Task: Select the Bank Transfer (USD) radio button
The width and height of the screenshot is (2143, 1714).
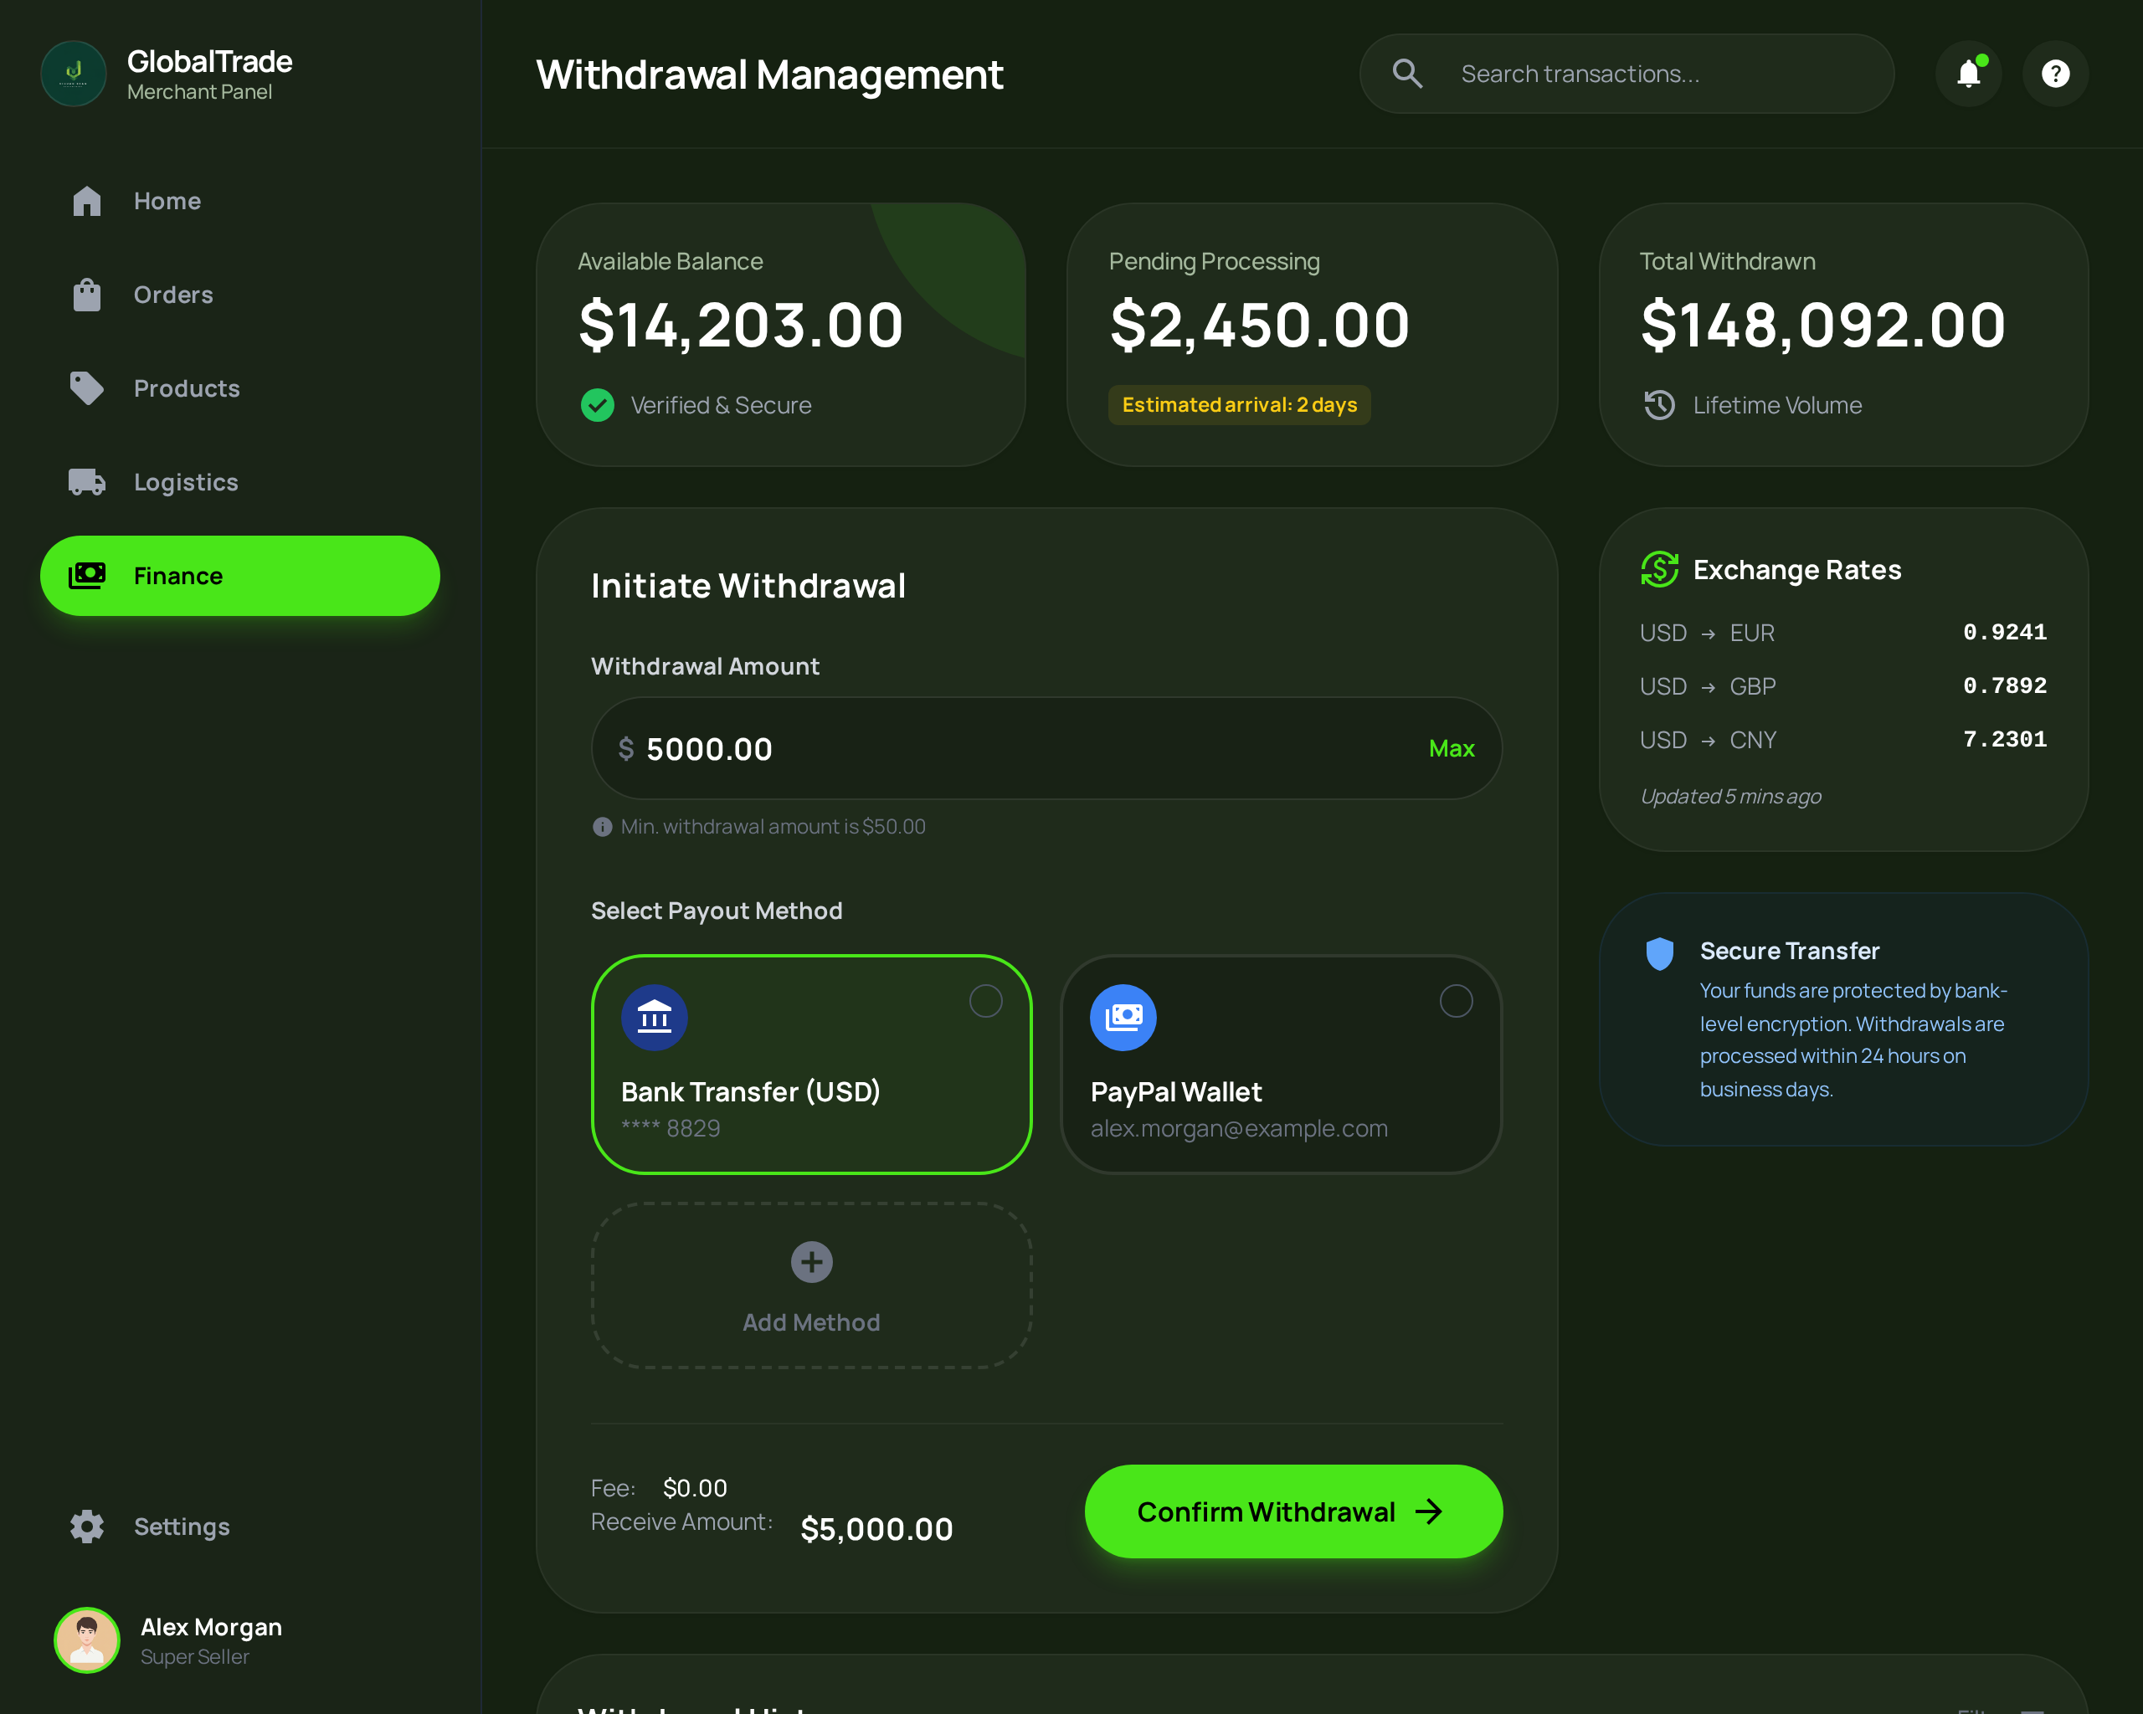Action: point(985,1001)
